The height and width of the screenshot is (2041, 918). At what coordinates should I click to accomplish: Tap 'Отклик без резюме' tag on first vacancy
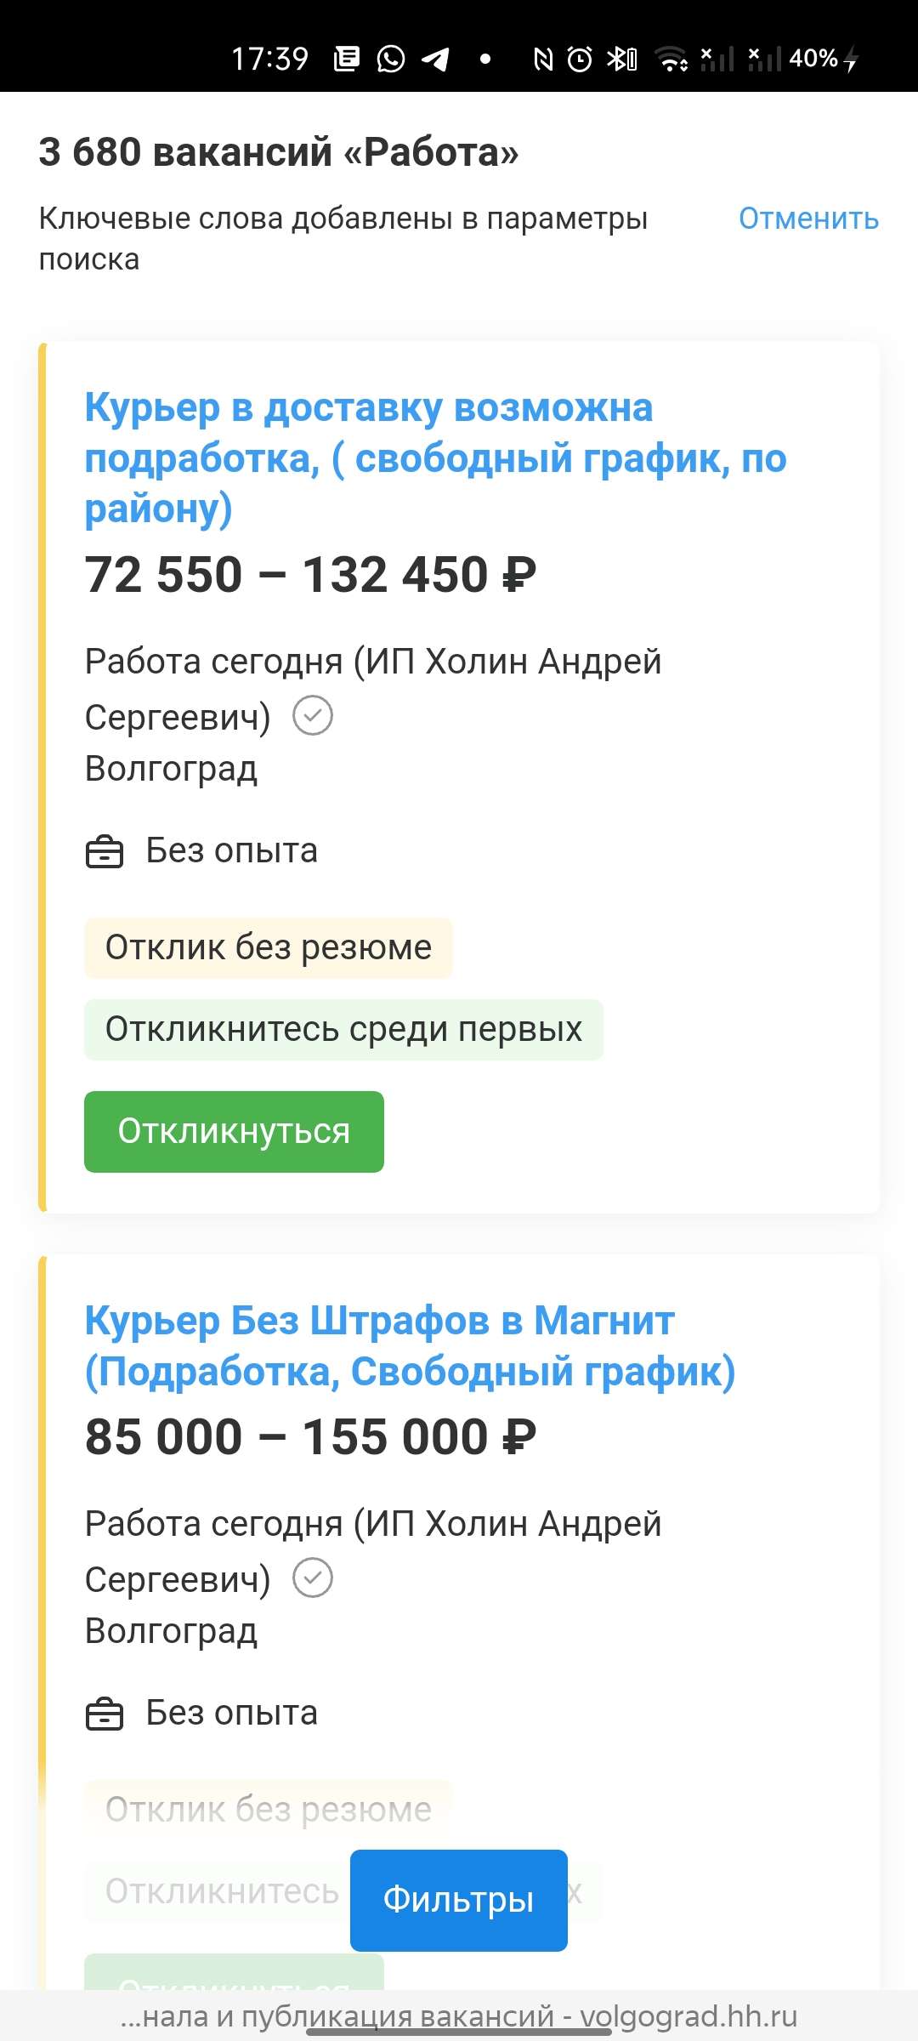click(268, 947)
